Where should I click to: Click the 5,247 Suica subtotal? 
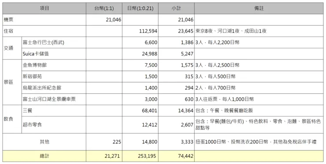click(176, 54)
